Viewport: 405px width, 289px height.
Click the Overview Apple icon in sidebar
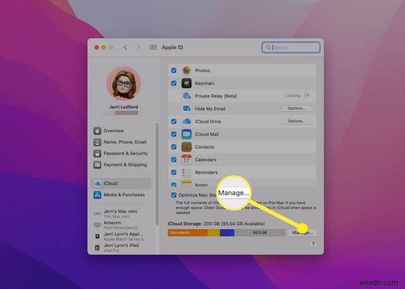tap(97, 131)
